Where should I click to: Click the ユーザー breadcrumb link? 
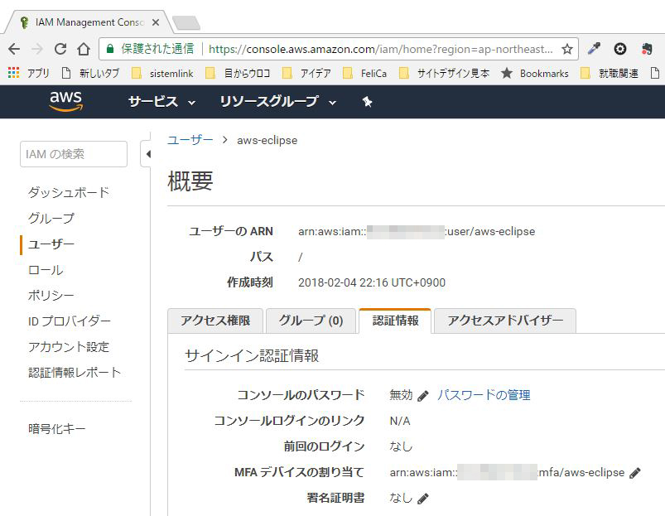pos(190,140)
